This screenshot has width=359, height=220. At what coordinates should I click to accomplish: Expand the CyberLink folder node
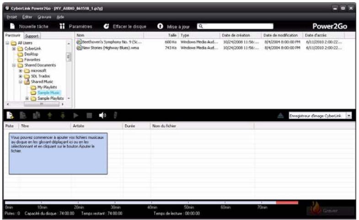pyautogui.click(x=14, y=48)
